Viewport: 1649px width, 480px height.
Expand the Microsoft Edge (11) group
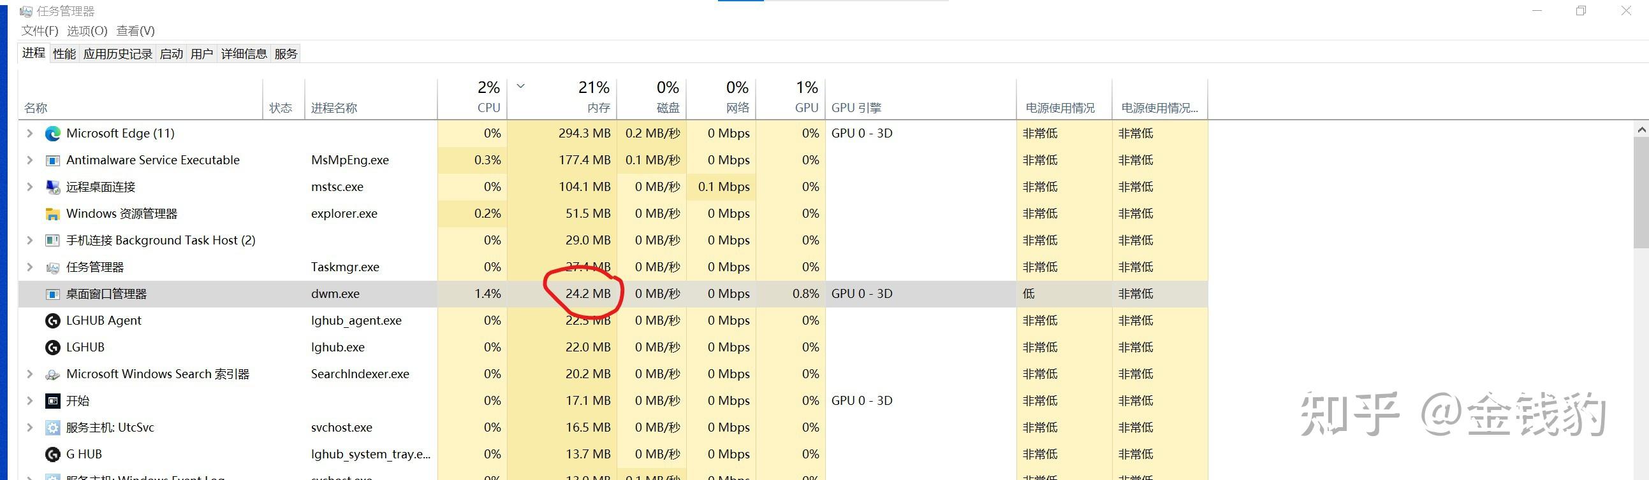tap(29, 133)
